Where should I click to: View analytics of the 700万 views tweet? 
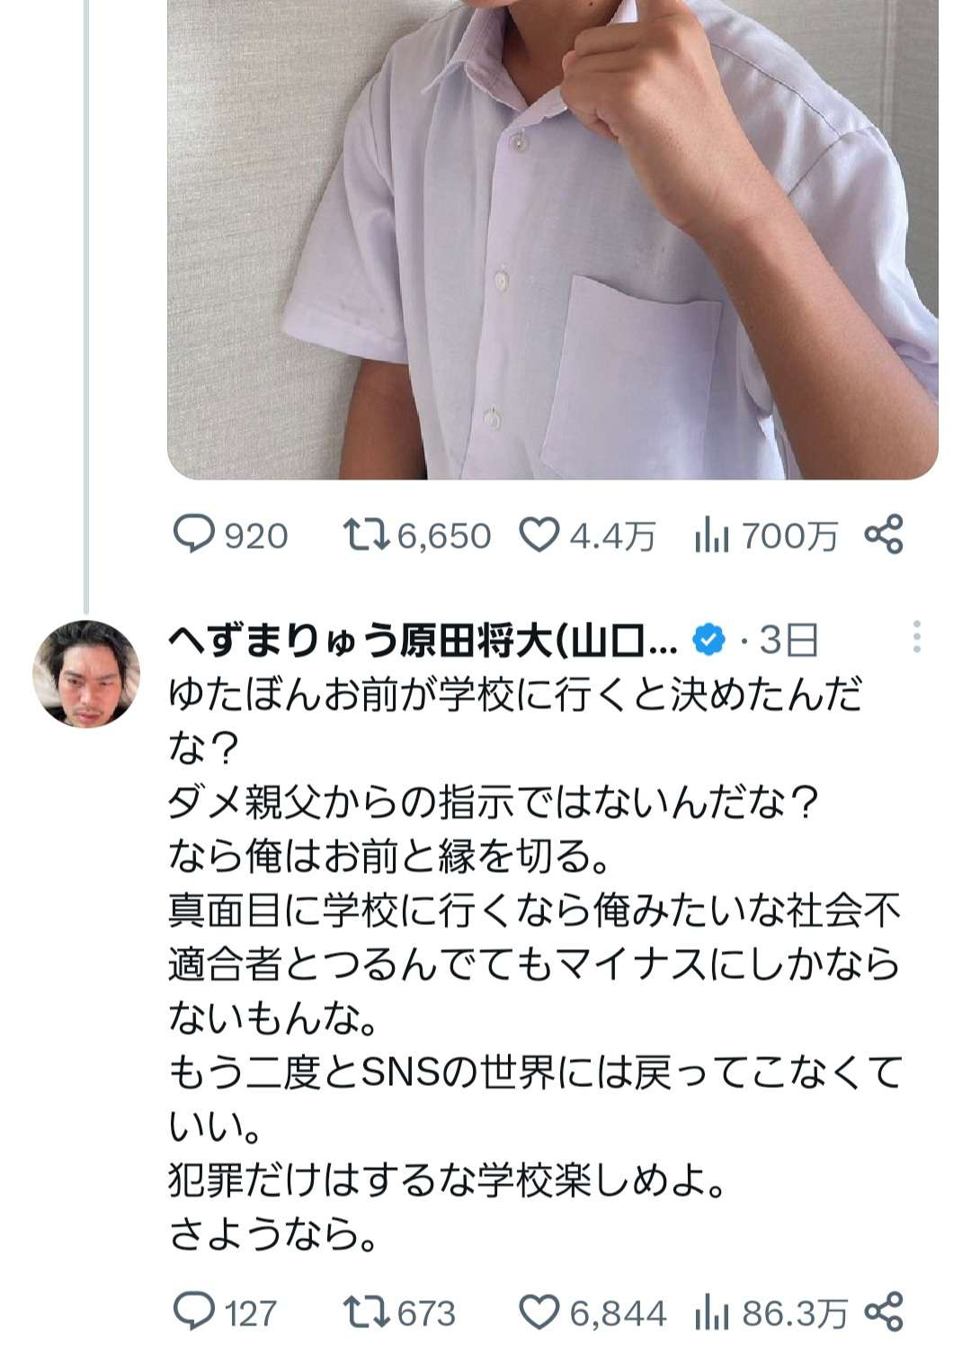[x=711, y=537]
